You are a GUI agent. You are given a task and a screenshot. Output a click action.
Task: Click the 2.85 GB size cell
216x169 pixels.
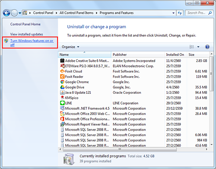(201, 61)
